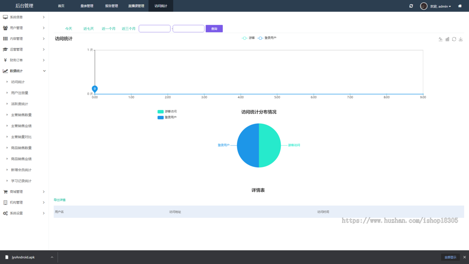
Task: Open 主营销量对比 in the sidebar
Action: 21,137
